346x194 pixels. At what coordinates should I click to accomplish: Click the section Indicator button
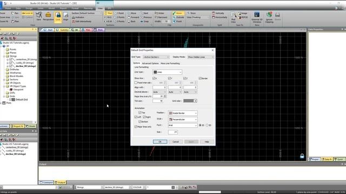(78, 17)
